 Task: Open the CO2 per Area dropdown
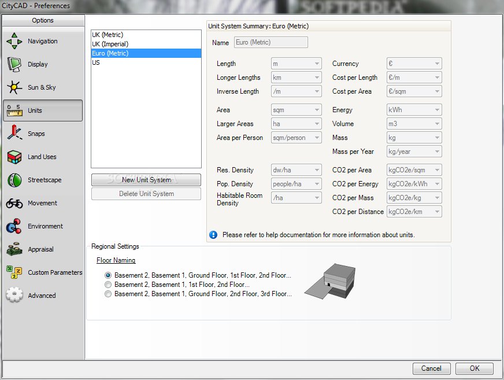click(x=414, y=170)
